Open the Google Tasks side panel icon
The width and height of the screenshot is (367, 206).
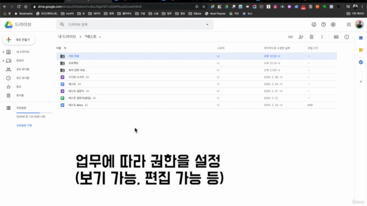tap(361, 62)
